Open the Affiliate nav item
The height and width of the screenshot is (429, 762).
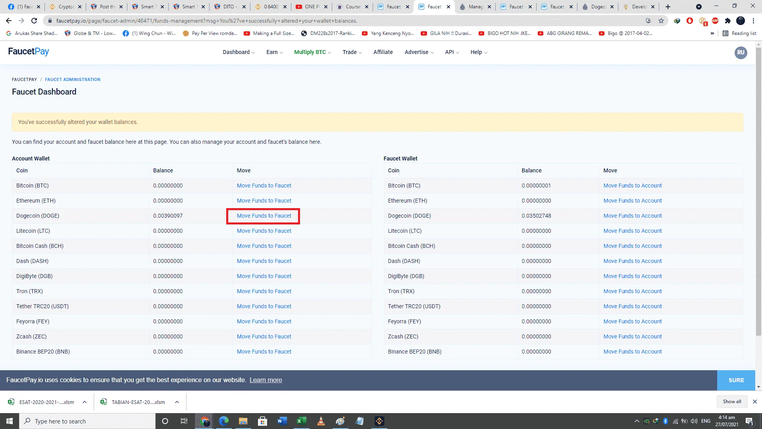click(x=383, y=52)
